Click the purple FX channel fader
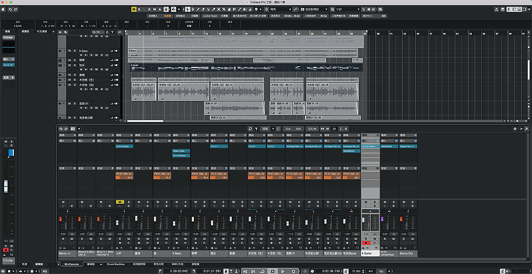 click(382, 219)
